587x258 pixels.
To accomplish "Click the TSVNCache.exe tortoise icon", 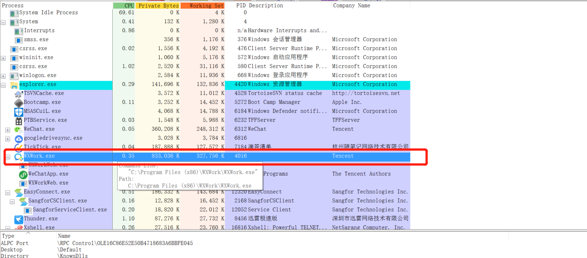I will [x=18, y=94].
